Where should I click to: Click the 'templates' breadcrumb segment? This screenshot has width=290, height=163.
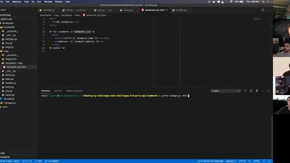[67, 15]
